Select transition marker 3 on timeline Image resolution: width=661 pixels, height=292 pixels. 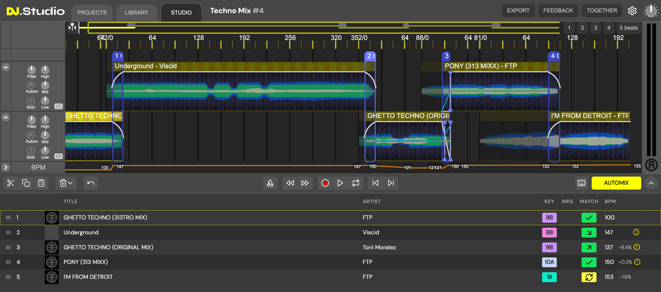tap(447, 56)
